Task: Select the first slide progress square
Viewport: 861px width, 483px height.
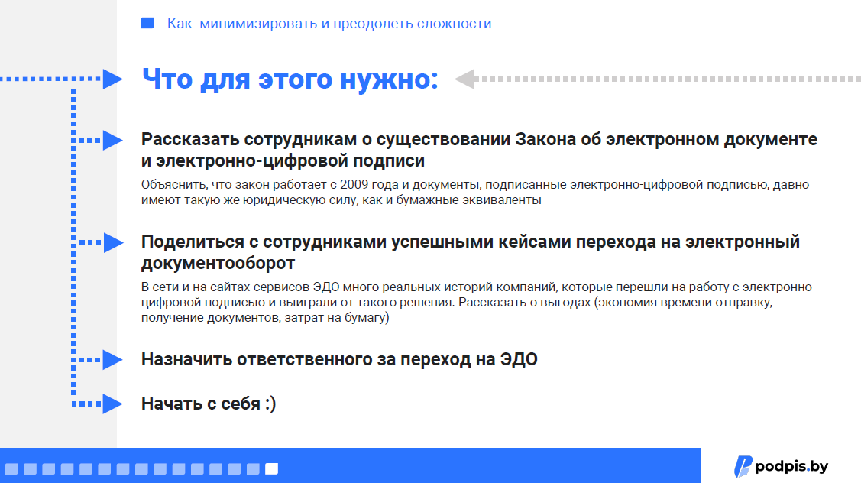Action: tap(11, 468)
